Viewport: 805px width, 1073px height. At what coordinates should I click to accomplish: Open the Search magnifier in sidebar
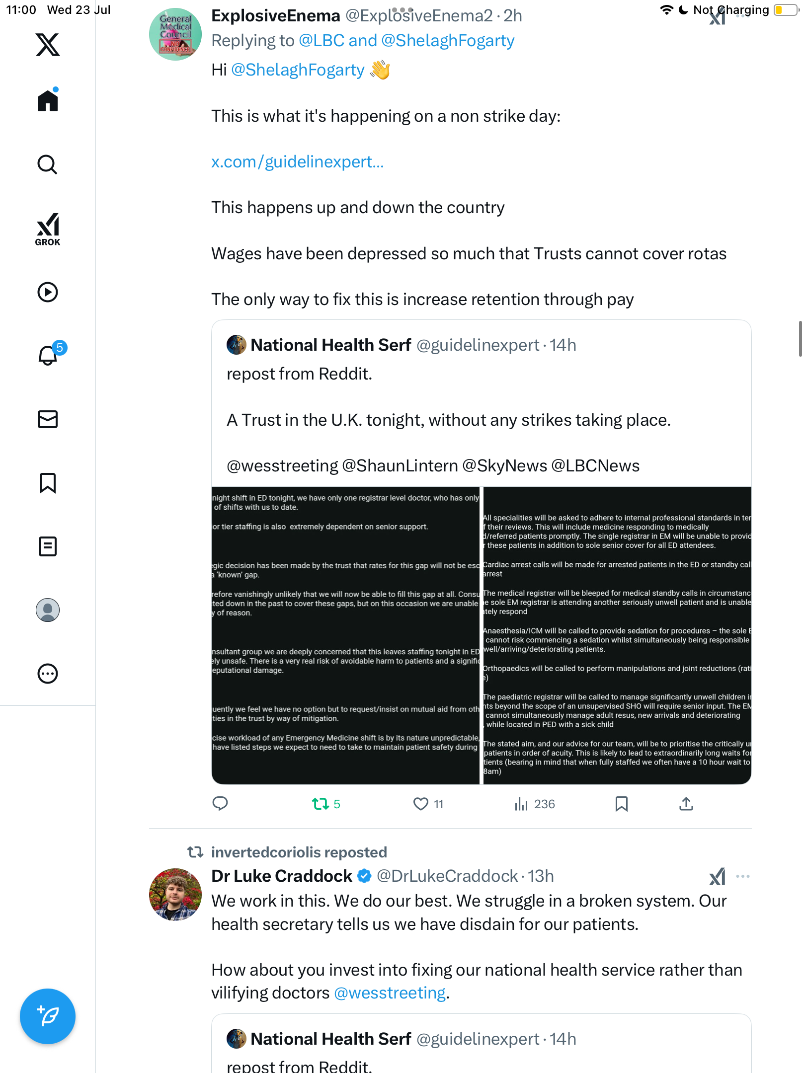[x=48, y=164]
